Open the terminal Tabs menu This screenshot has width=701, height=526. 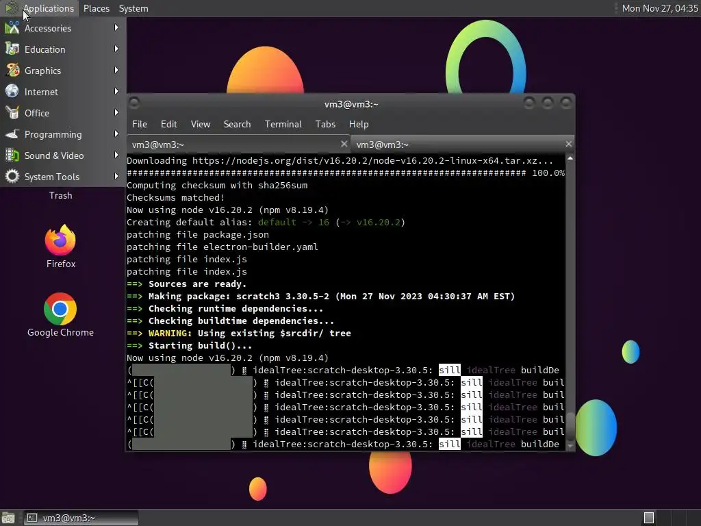click(x=325, y=125)
